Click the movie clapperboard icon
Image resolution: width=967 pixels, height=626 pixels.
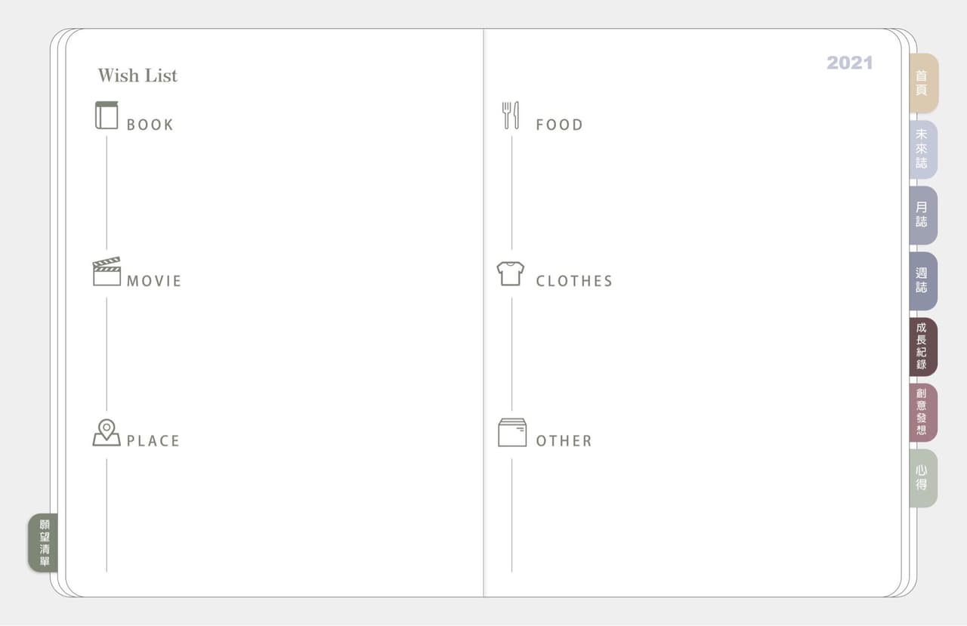[x=107, y=272]
